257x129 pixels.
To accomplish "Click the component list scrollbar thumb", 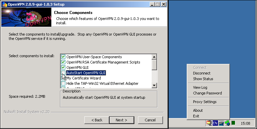I will pos(154,65).
